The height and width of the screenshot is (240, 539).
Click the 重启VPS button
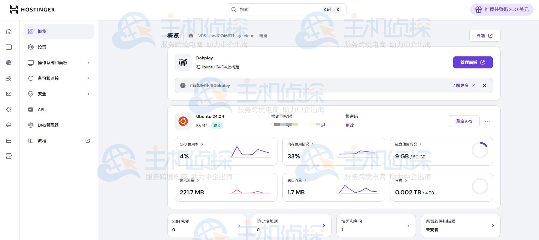(464, 121)
